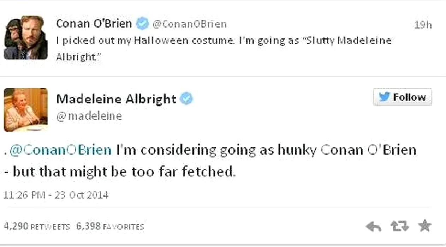Click the reply arrow icon
Viewport: 446px width, 247px height.
373,227
